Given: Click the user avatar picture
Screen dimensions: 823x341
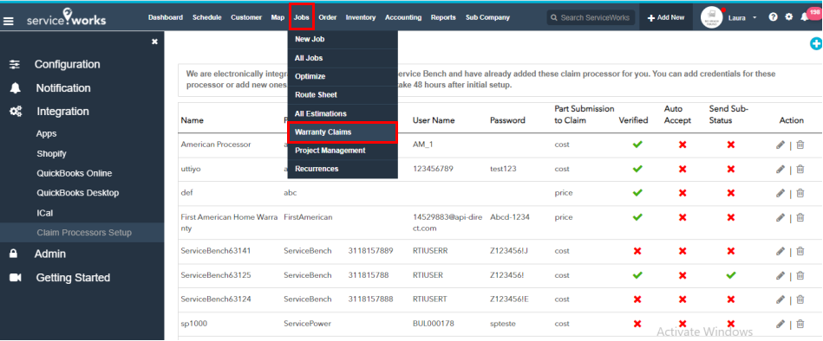Looking at the screenshot, I should point(712,17).
